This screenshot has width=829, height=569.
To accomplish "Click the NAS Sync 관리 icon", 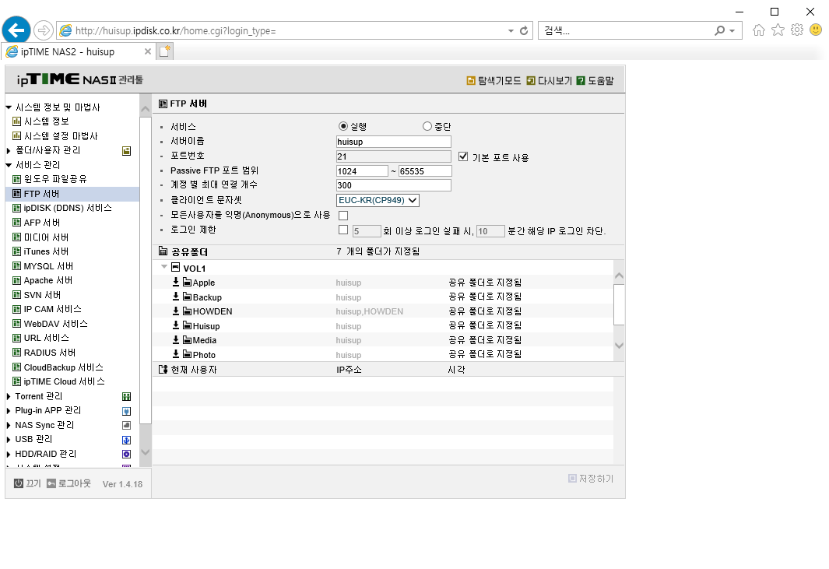I will pyautogui.click(x=126, y=425).
